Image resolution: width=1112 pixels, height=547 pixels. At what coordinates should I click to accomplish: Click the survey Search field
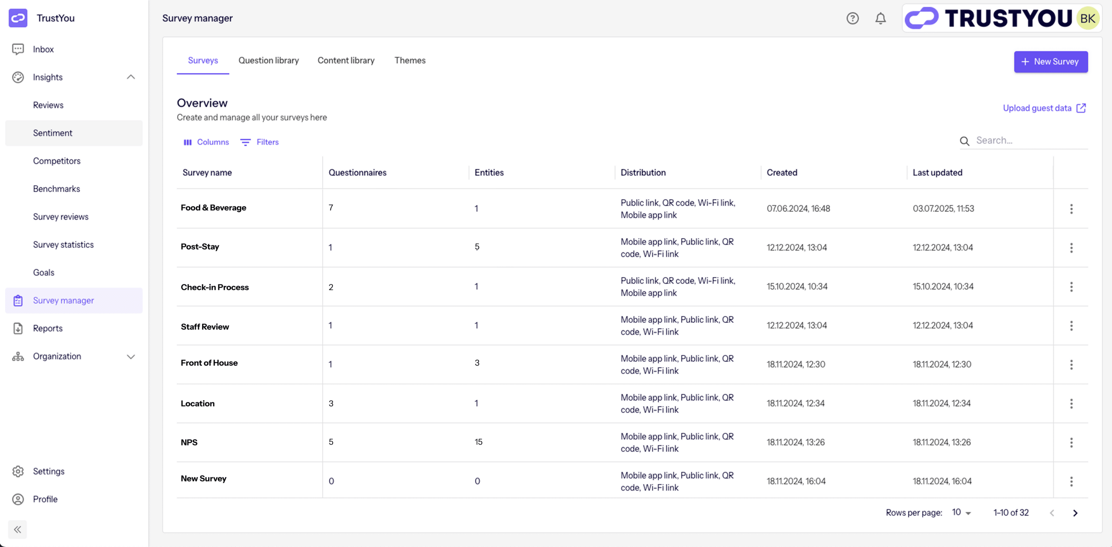pyautogui.click(x=1029, y=141)
